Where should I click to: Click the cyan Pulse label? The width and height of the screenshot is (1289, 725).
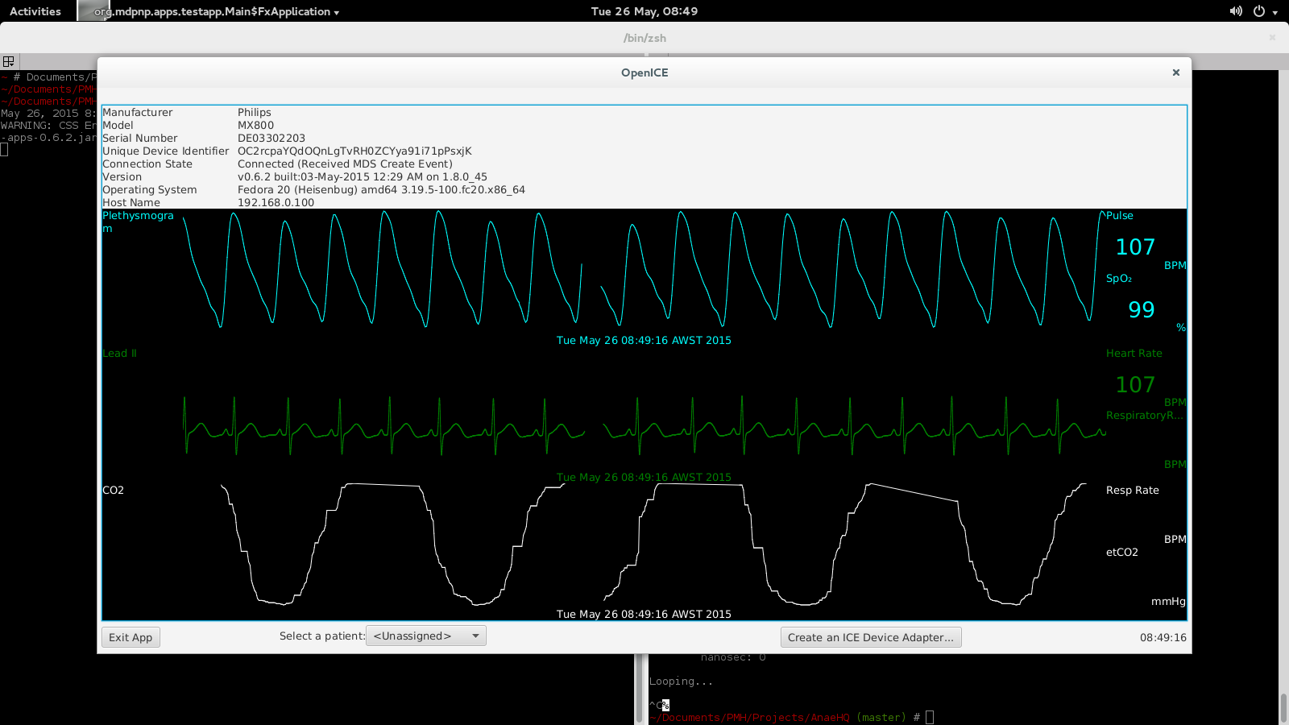point(1120,215)
